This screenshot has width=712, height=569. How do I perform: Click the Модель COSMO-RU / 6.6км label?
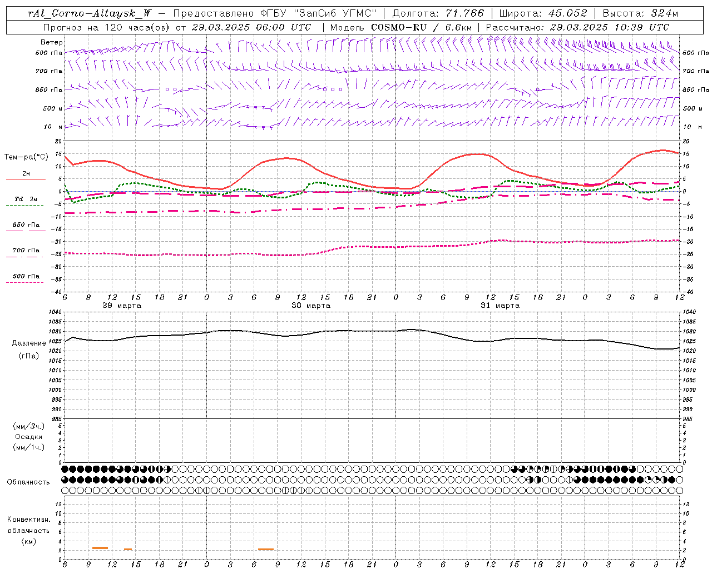[401, 27]
